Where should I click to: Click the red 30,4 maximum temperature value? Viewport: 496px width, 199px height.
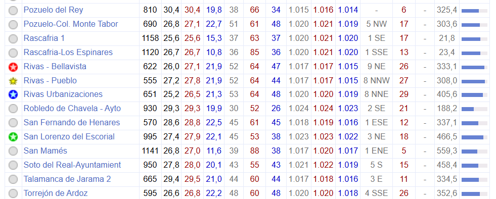192,10
